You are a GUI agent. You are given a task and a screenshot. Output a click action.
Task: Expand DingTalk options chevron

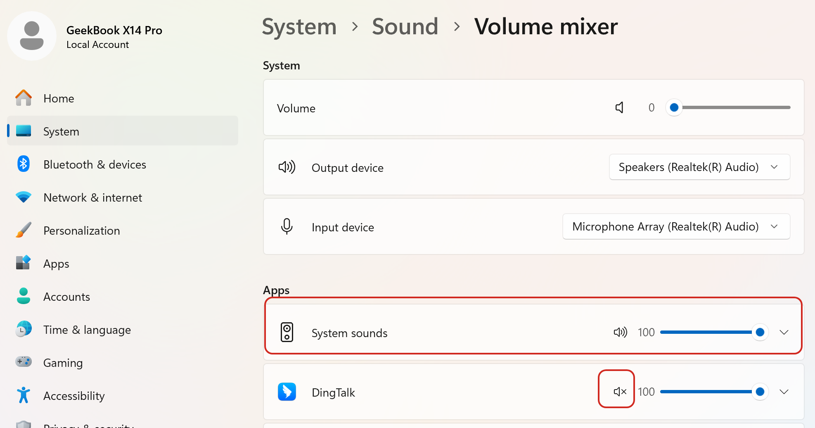click(x=784, y=392)
